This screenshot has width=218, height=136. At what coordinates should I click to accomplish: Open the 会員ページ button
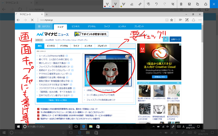[x=175, y=39]
